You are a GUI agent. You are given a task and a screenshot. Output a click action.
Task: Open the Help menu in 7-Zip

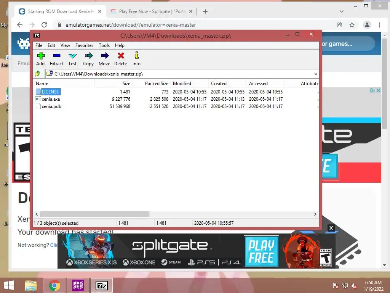120,45
